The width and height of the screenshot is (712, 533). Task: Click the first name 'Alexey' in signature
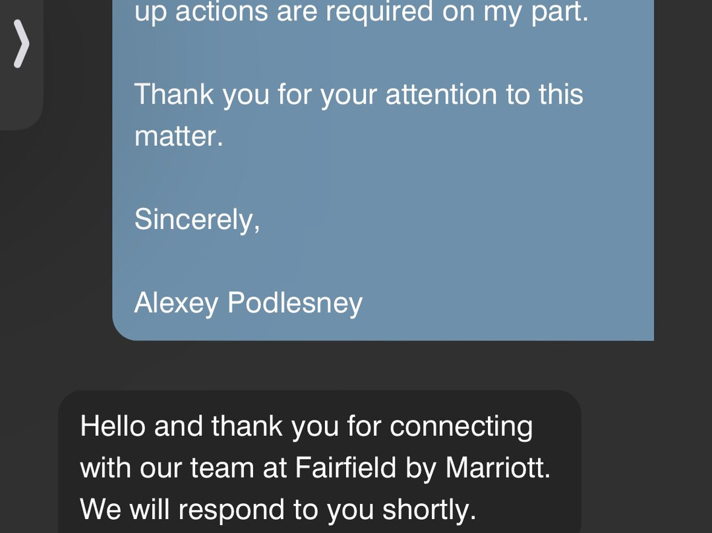(176, 303)
